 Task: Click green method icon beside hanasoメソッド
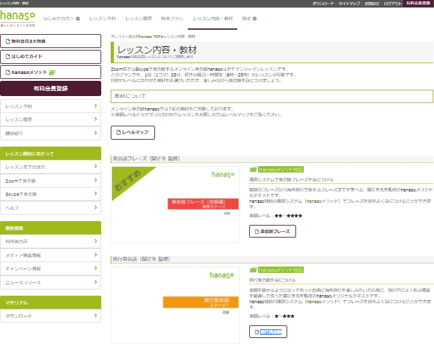(52, 73)
